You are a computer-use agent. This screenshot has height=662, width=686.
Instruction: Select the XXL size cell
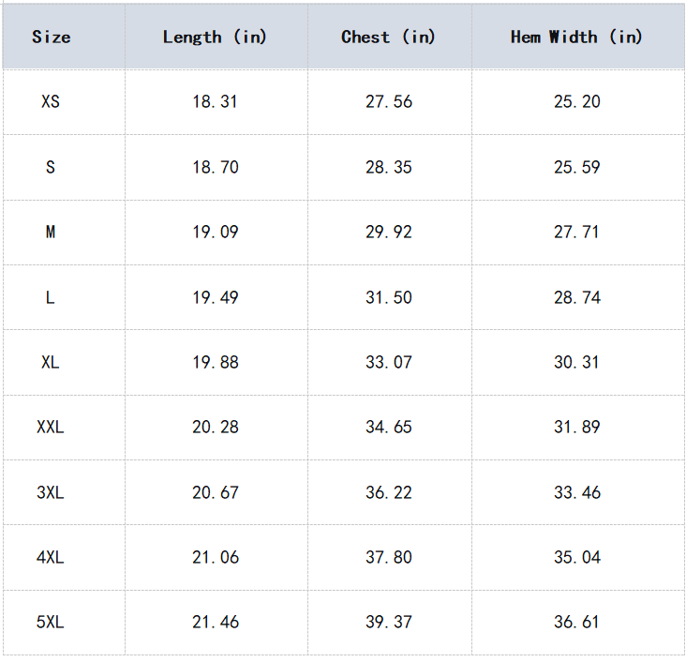[x=51, y=427]
